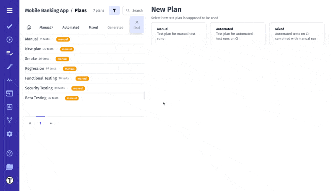Screen dimensions: 332x191
Task: Toggle the multi-select checkbox icon
Action: coord(29,27)
